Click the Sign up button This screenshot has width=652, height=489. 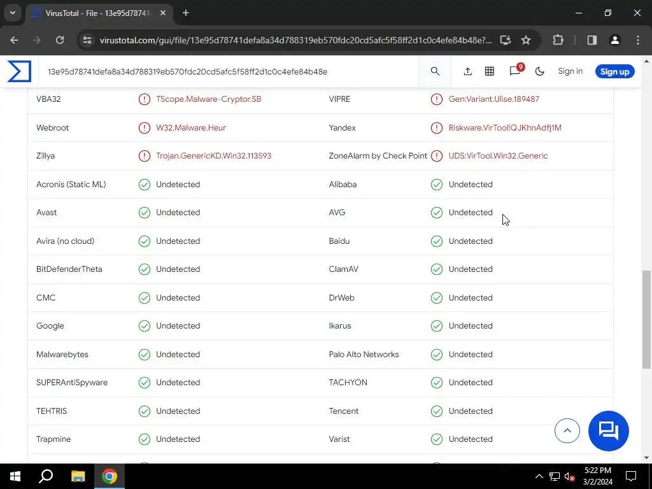tap(614, 71)
